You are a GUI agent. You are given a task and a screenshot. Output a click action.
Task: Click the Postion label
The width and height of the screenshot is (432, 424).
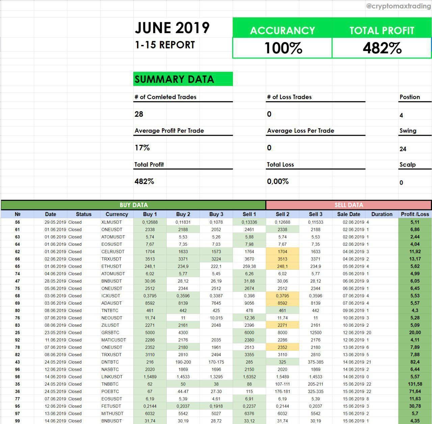(x=410, y=97)
